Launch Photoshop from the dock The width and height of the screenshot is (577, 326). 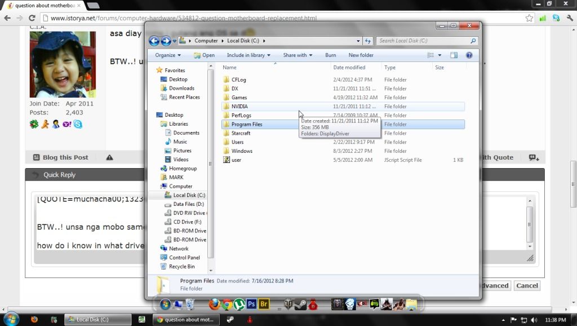251,304
